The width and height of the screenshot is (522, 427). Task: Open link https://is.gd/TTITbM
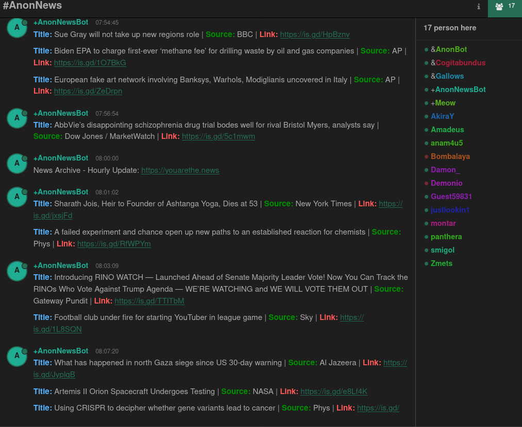point(149,301)
